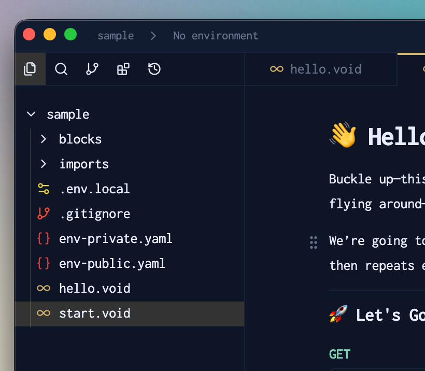Click the infinity icon beside hello.void in tree
The height and width of the screenshot is (371, 425).
tap(44, 288)
